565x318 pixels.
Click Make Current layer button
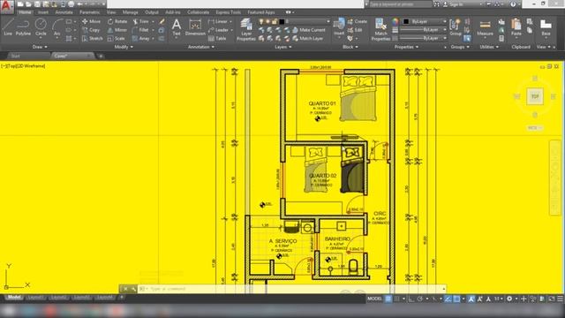[309, 30]
